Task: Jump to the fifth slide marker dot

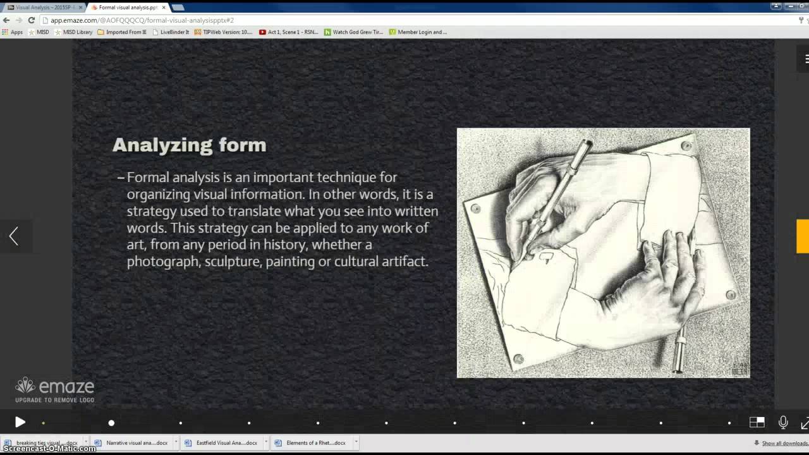Action: [x=317, y=423]
